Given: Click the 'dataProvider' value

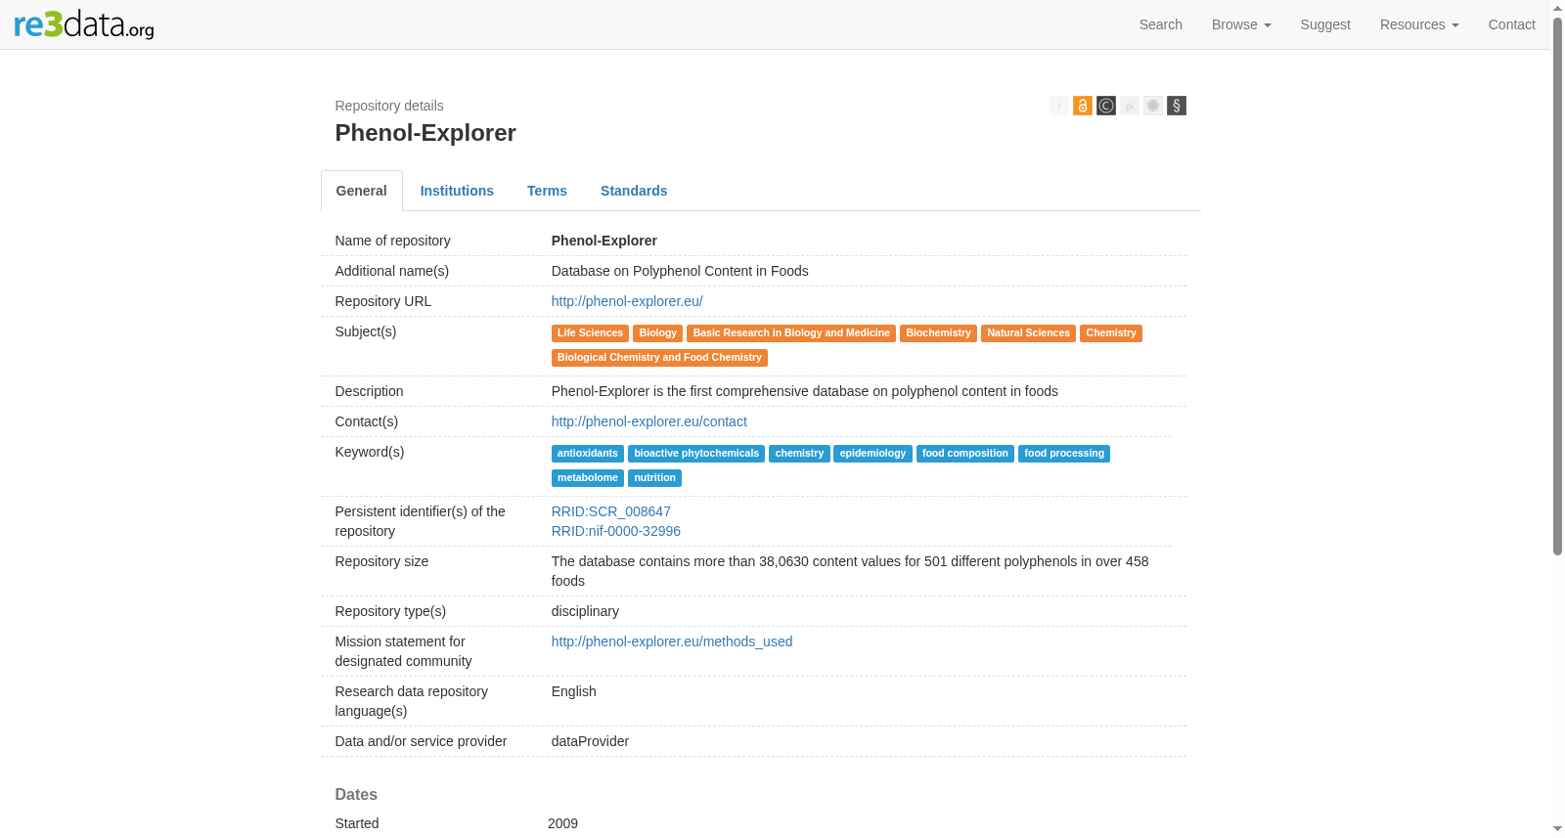Looking at the screenshot, I should coord(590,741).
